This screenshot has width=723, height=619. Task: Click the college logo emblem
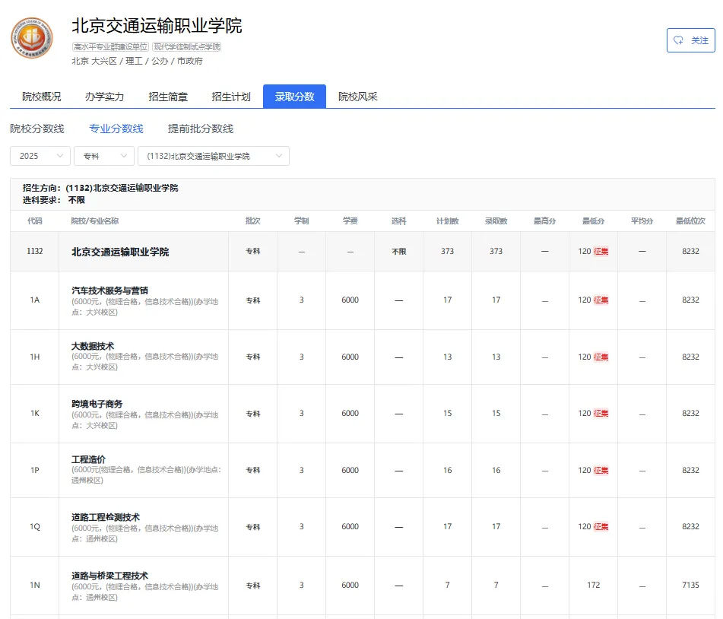[x=32, y=38]
